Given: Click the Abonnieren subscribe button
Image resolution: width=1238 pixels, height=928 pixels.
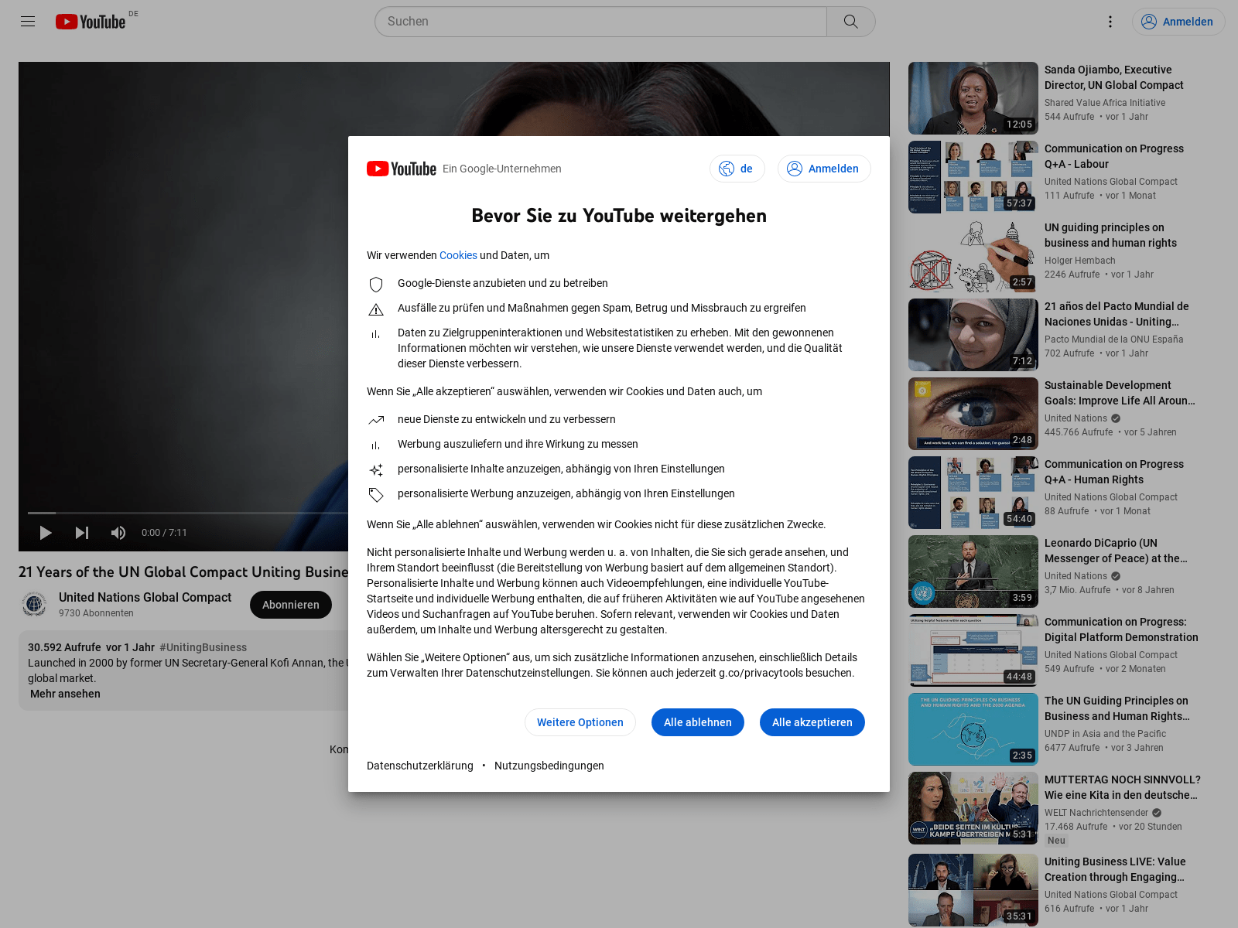Looking at the screenshot, I should (291, 605).
